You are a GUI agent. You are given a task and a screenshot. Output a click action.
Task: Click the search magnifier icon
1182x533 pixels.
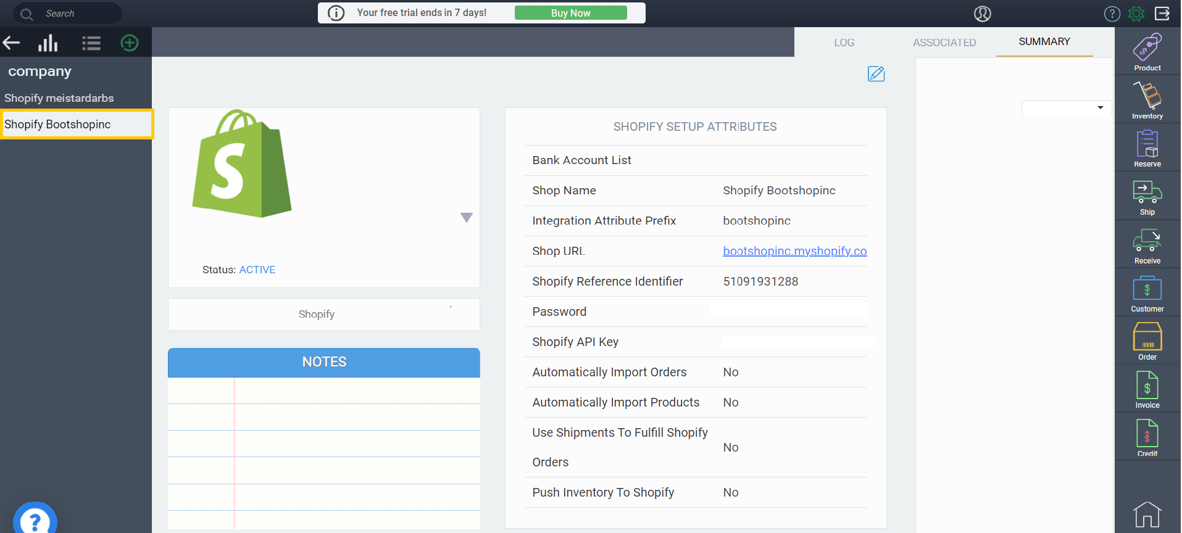[x=27, y=14]
